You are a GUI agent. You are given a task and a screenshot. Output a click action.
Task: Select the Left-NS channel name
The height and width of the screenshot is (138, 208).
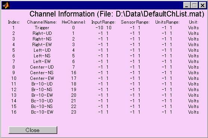coord(42,56)
